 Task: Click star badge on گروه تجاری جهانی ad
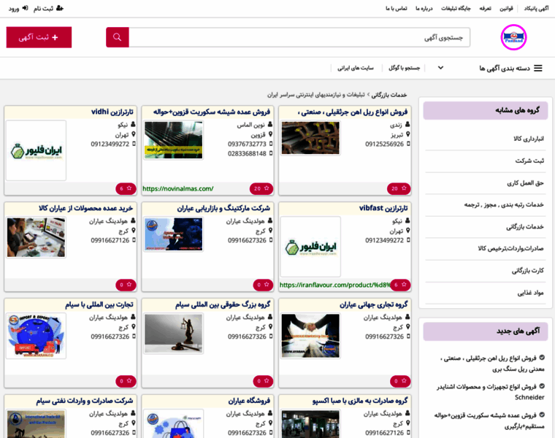400,381
